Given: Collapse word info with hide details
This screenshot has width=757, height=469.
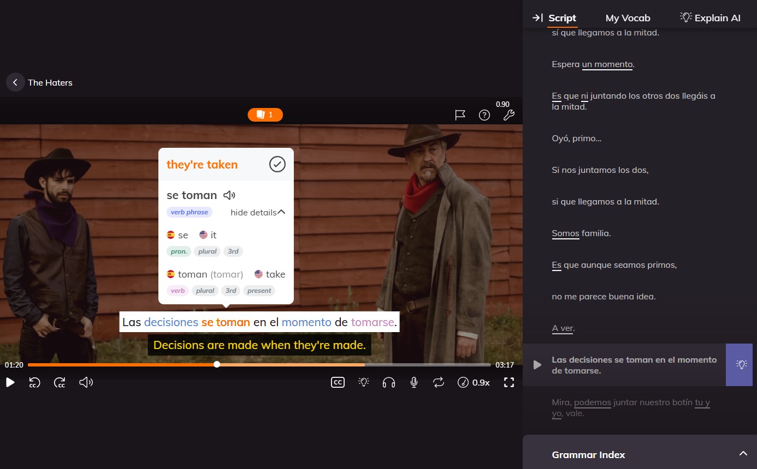Looking at the screenshot, I should (258, 213).
